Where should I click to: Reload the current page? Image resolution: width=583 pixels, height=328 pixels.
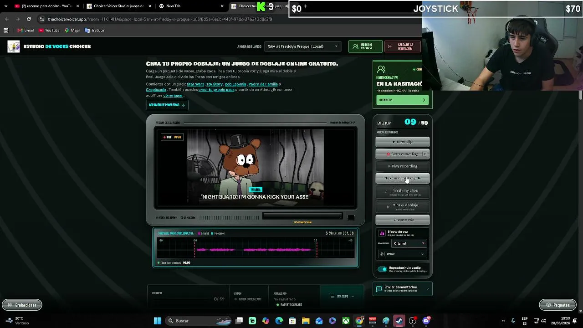29,19
